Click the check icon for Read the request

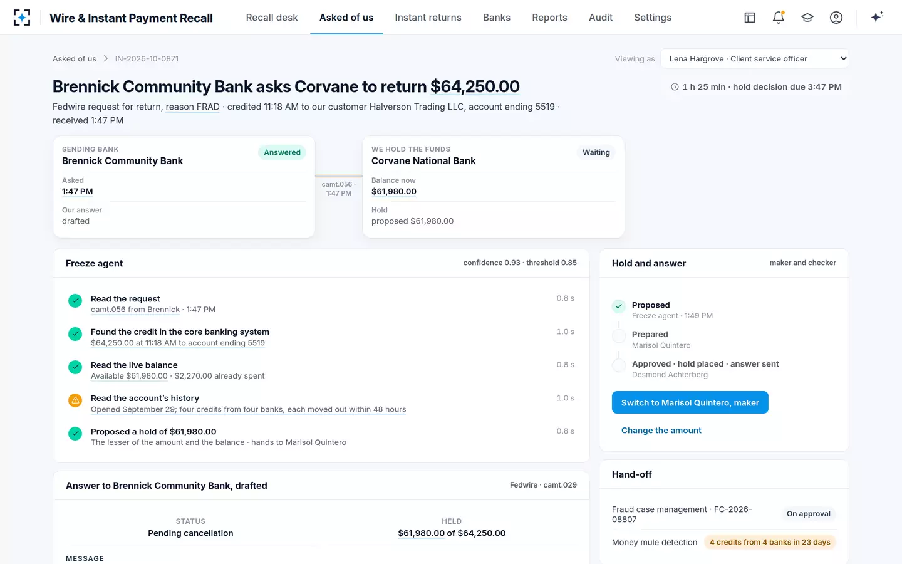tap(75, 301)
